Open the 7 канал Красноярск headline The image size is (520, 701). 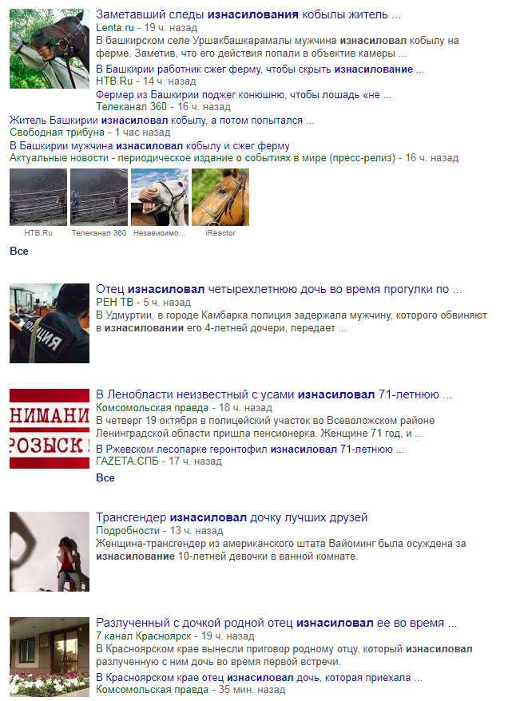click(276, 624)
